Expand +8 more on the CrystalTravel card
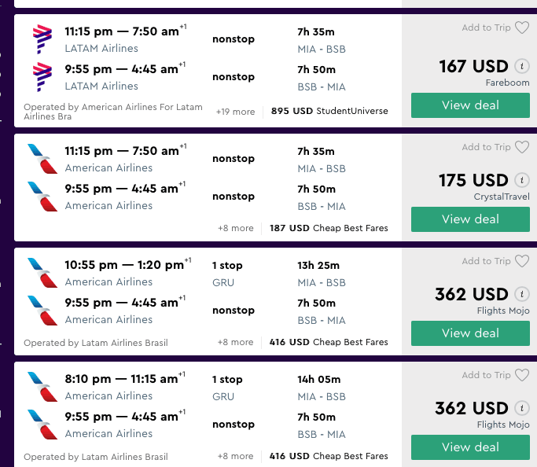This screenshot has width=537, height=467. [x=236, y=228]
